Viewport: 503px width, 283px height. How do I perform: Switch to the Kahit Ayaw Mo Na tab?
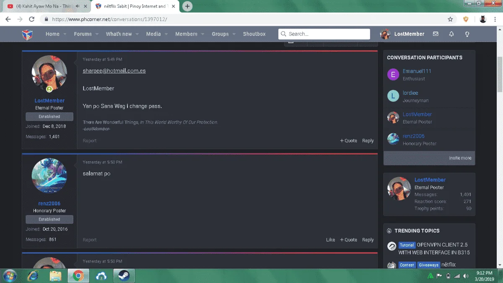[x=45, y=6]
